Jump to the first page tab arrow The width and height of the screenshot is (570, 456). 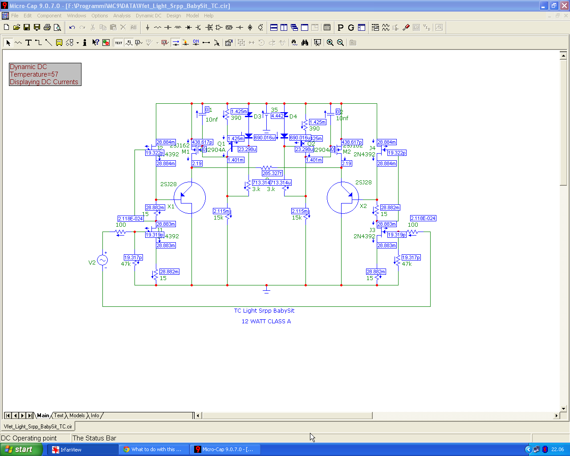8,415
